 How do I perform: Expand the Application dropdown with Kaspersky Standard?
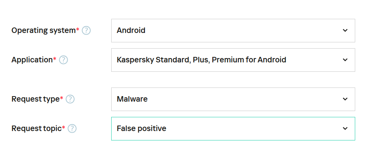click(x=233, y=60)
